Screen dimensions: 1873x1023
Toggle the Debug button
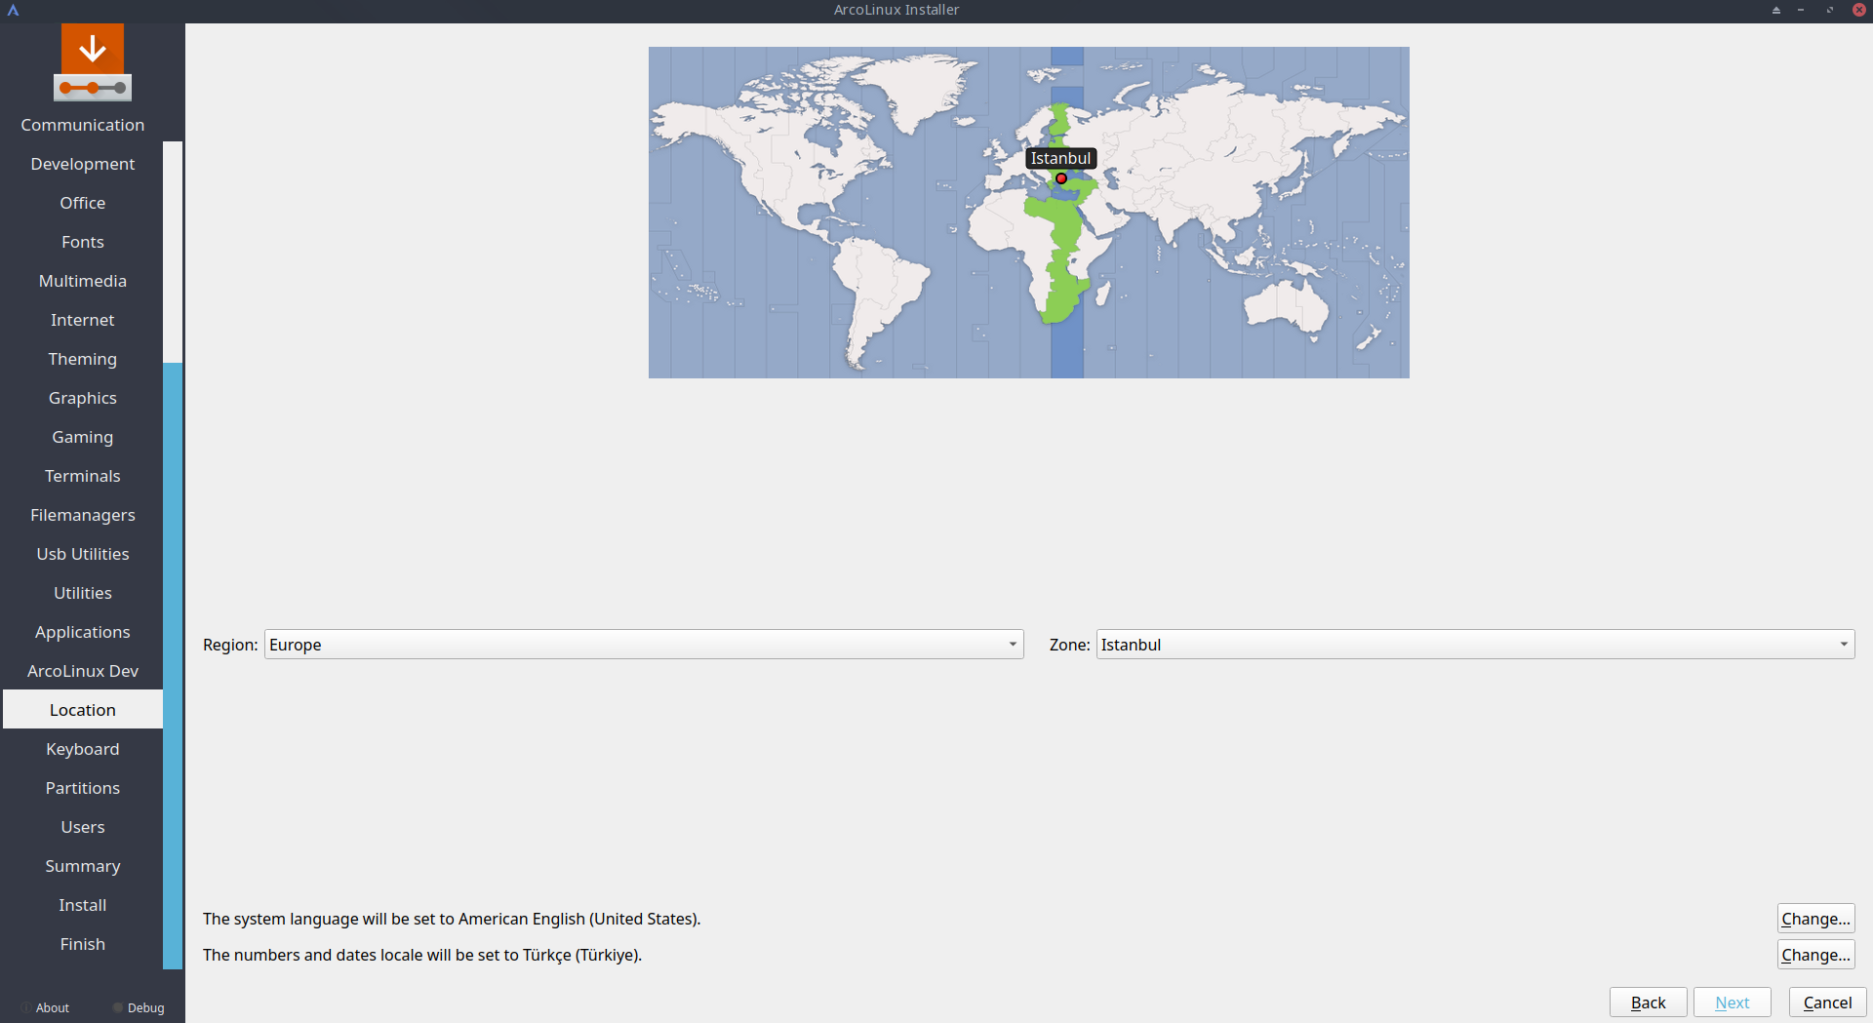click(x=139, y=1007)
